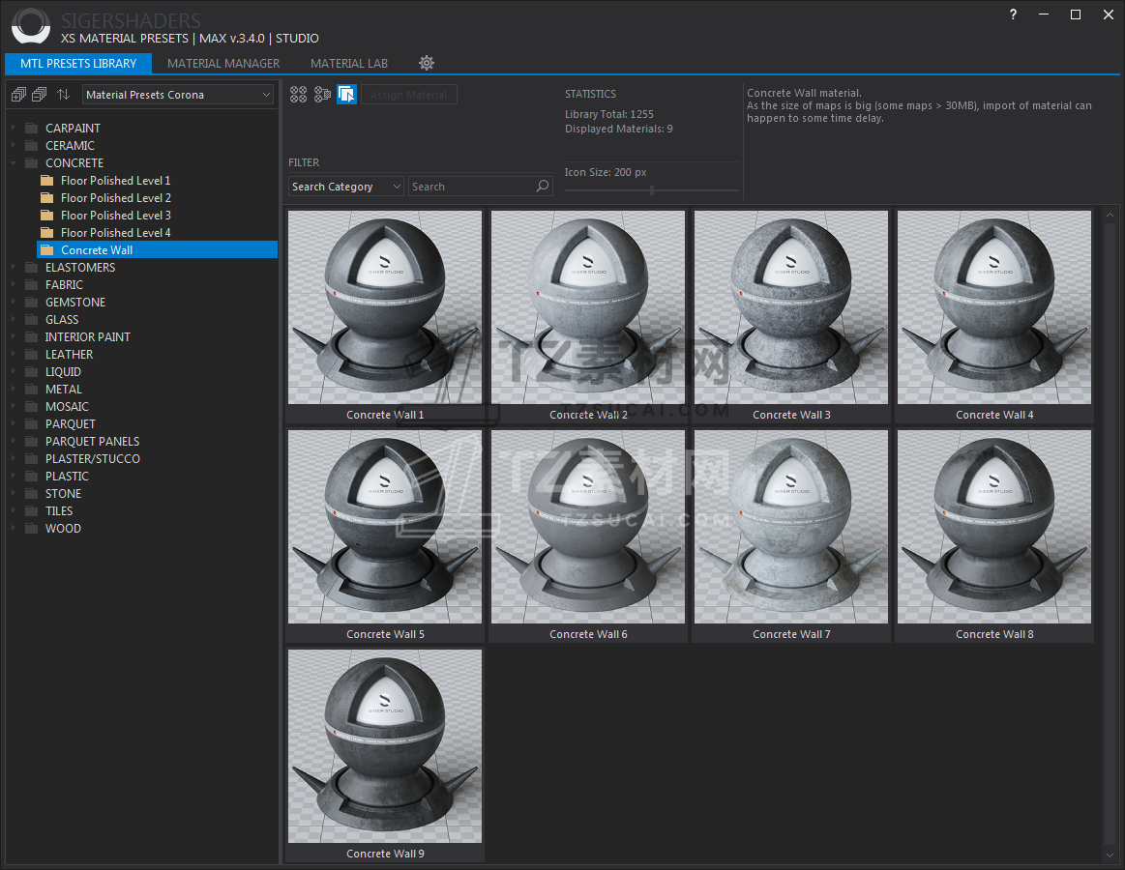Expand the FABRIC tree node arrow

point(14,285)
